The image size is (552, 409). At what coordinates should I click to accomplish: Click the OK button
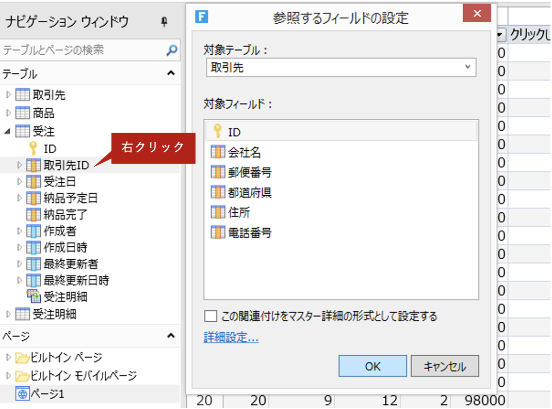(372, 365)
